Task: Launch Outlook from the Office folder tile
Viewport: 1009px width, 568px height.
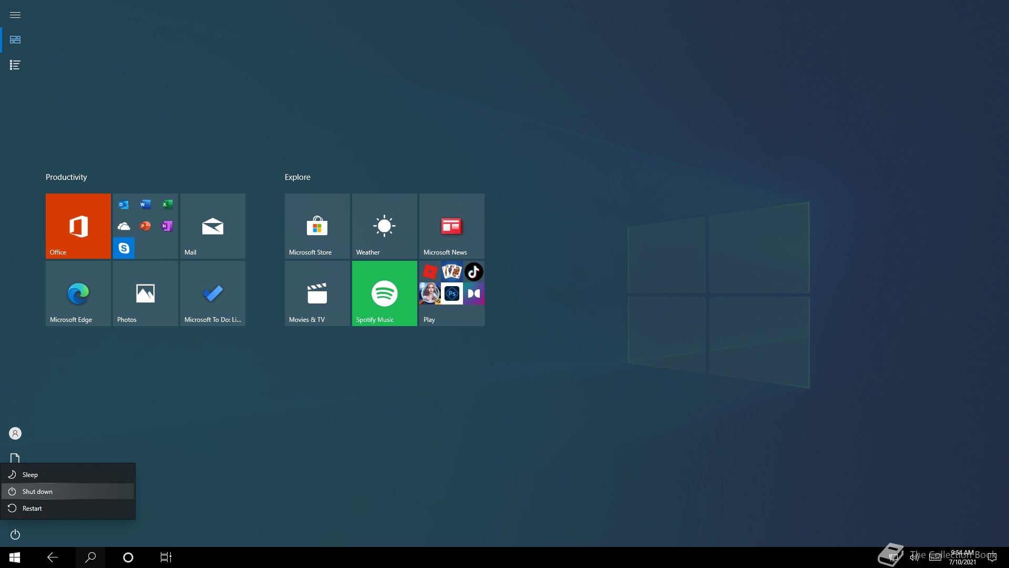Action: point(123,205)
